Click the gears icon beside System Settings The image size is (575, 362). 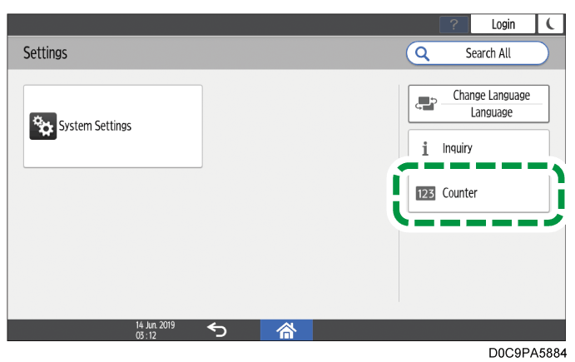pyautogui.click(x=42, y=126)
